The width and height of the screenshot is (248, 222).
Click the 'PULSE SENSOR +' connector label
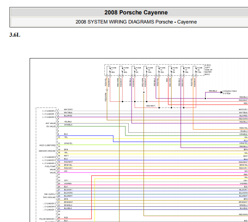click(48, 219)
